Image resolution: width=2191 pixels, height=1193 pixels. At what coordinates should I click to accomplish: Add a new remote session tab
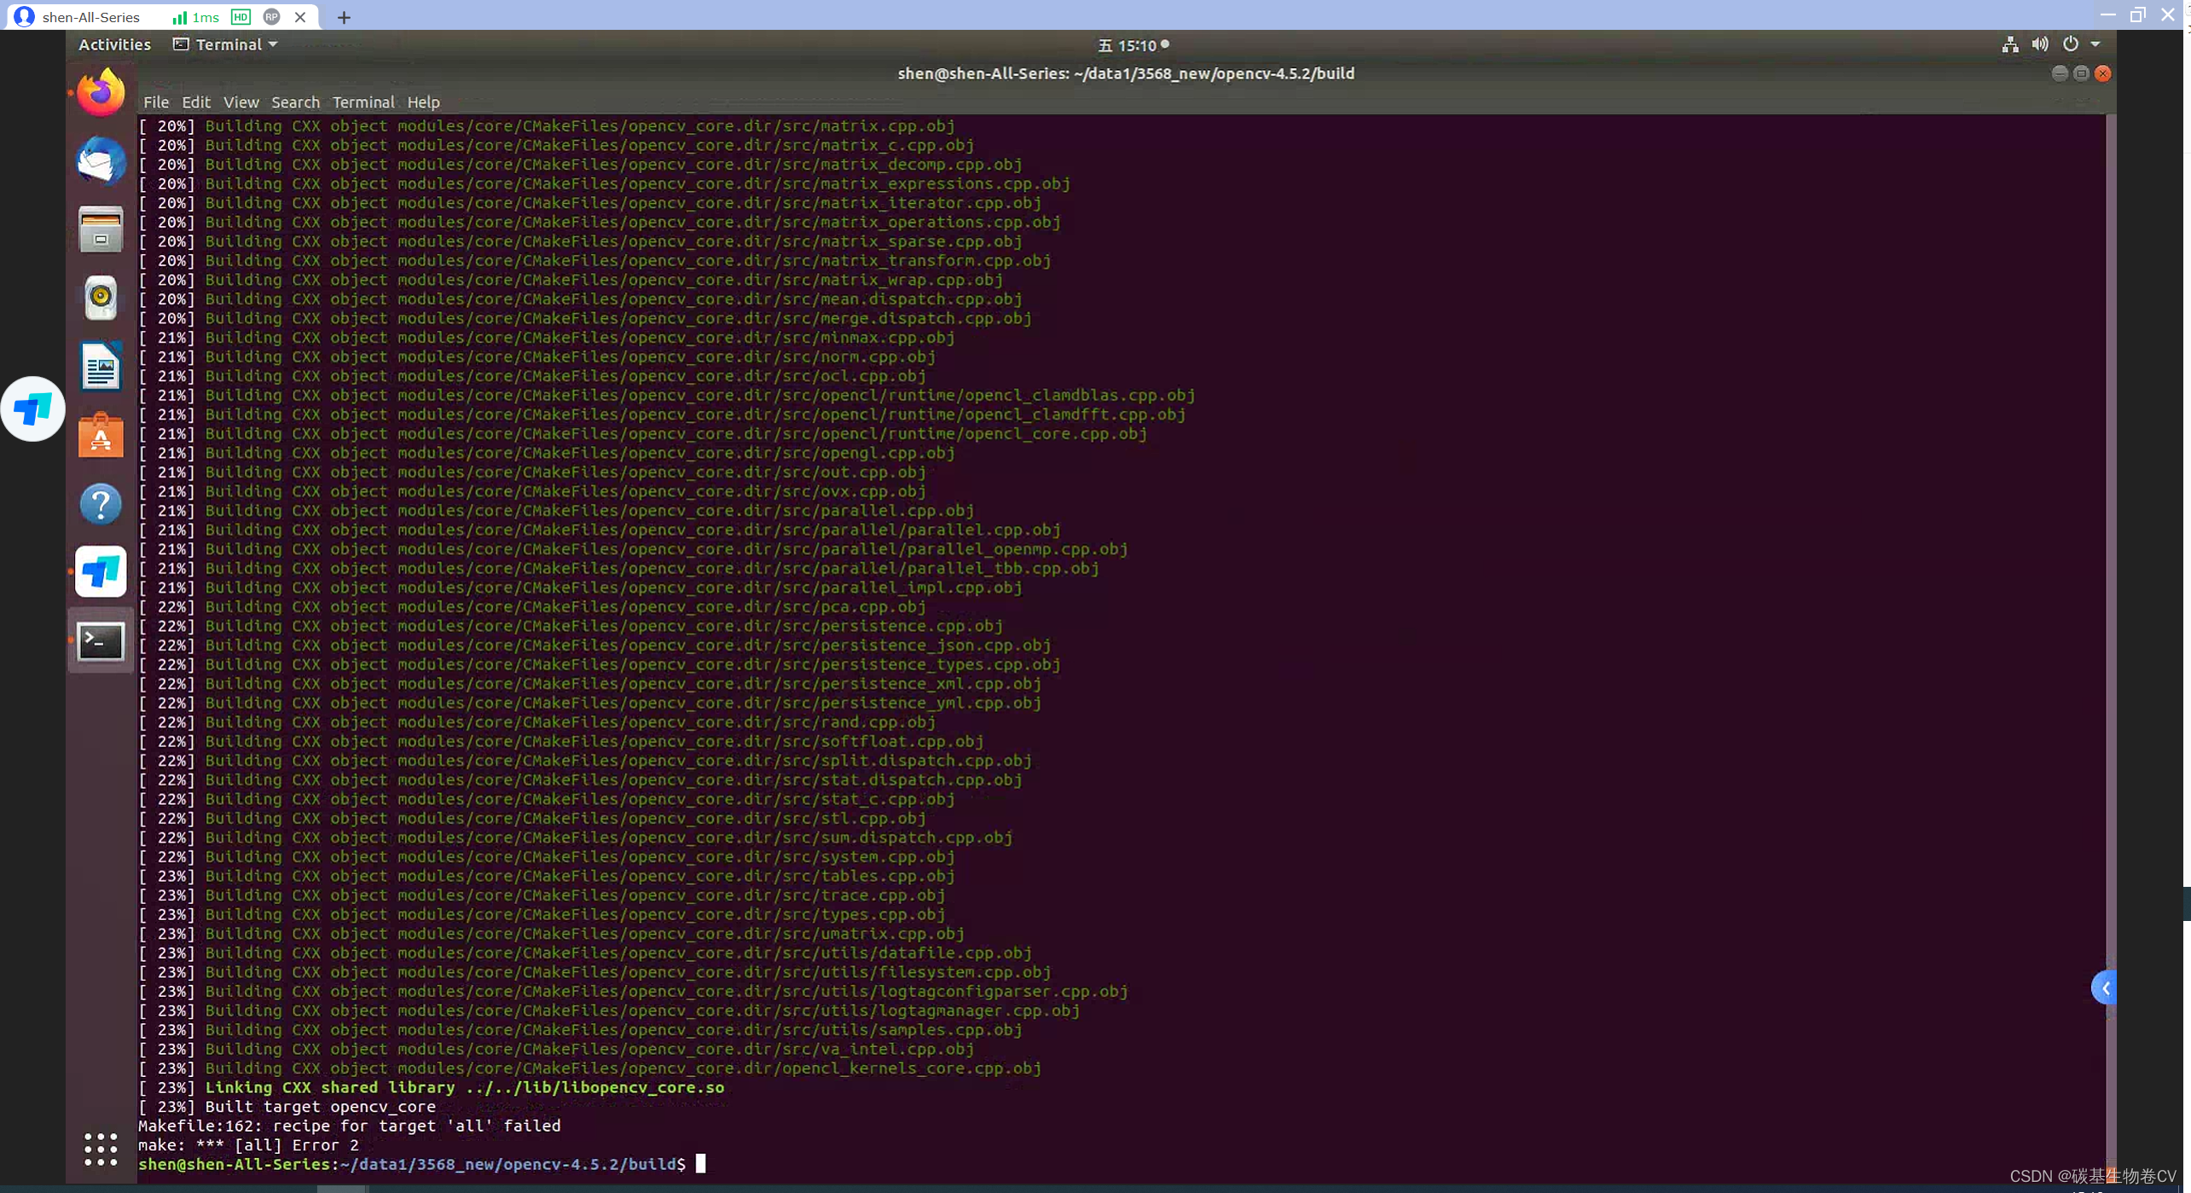coord(344,17)
